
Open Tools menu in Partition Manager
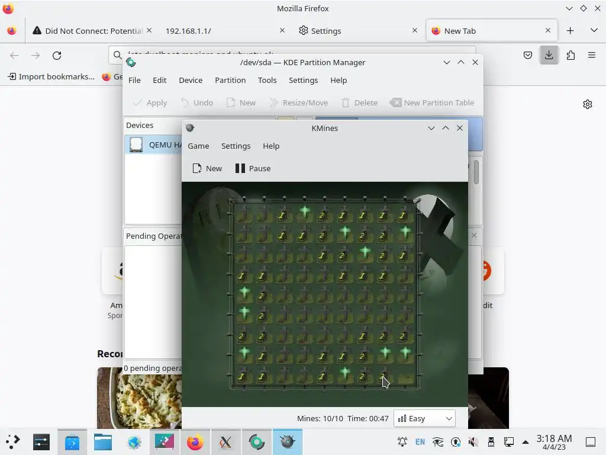[x=267, y=80]
